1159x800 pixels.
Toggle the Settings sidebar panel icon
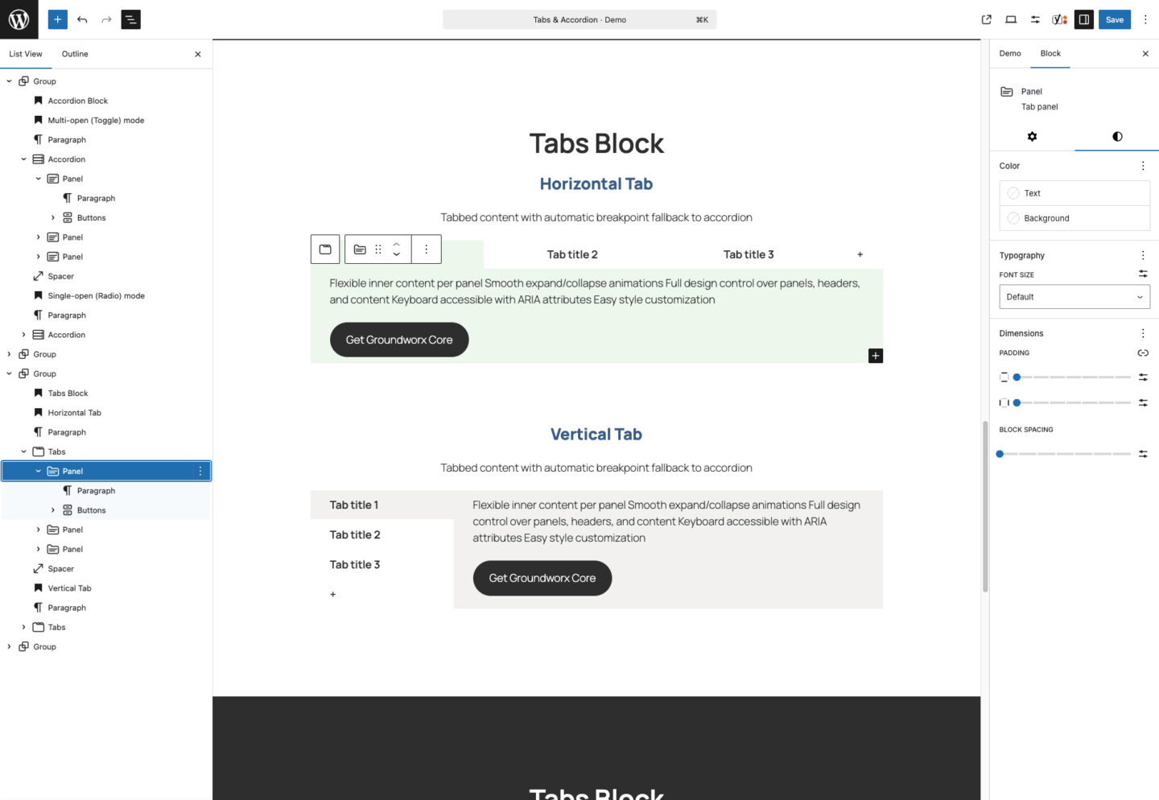[x=1084, y=19]
